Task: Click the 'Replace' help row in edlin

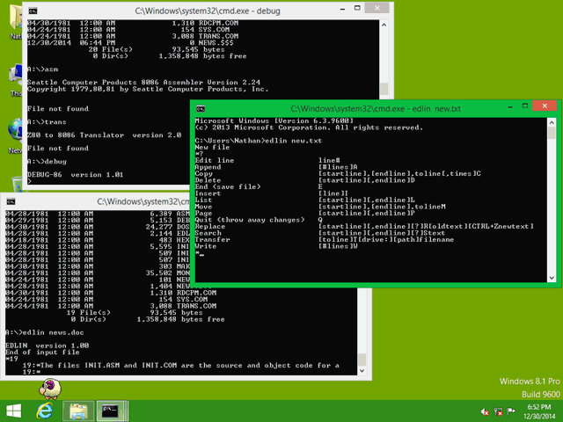Action: coord(364,227)
